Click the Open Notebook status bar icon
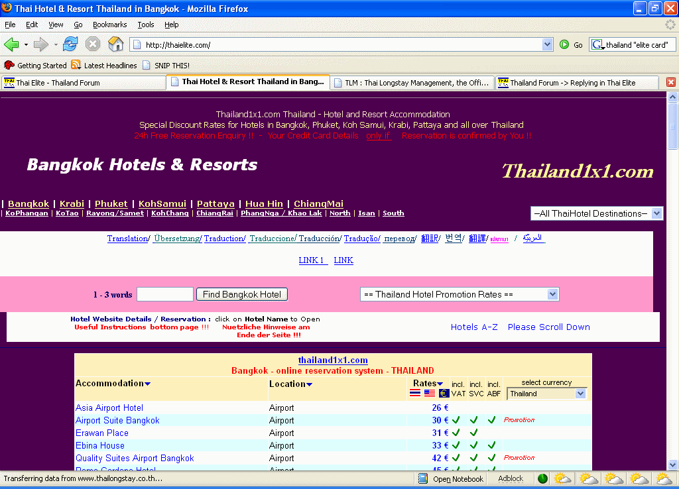The image size is (679, 489). (423, 478)
